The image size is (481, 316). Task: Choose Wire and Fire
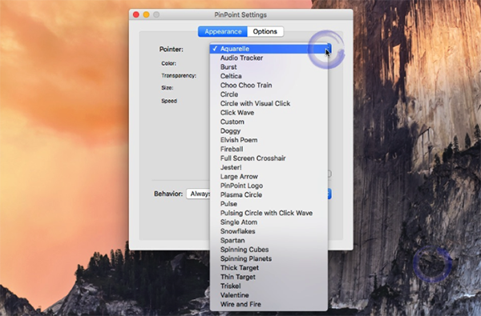point(269,304)
